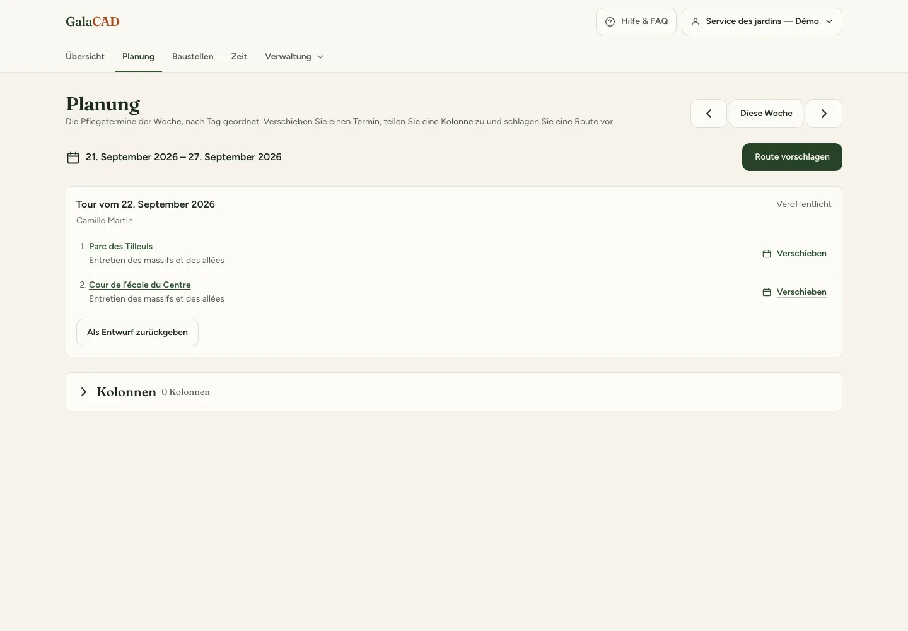The height and width of the screenshot is (631, 908).
Task: Click calendar icon in Cour de l'école row
Action: pos(767,292)
